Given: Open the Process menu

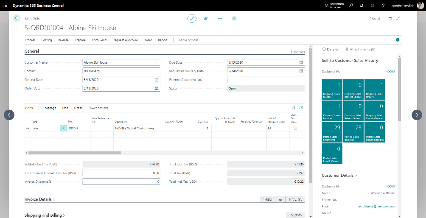Looking at the screenshot, I should pos(30,40).
